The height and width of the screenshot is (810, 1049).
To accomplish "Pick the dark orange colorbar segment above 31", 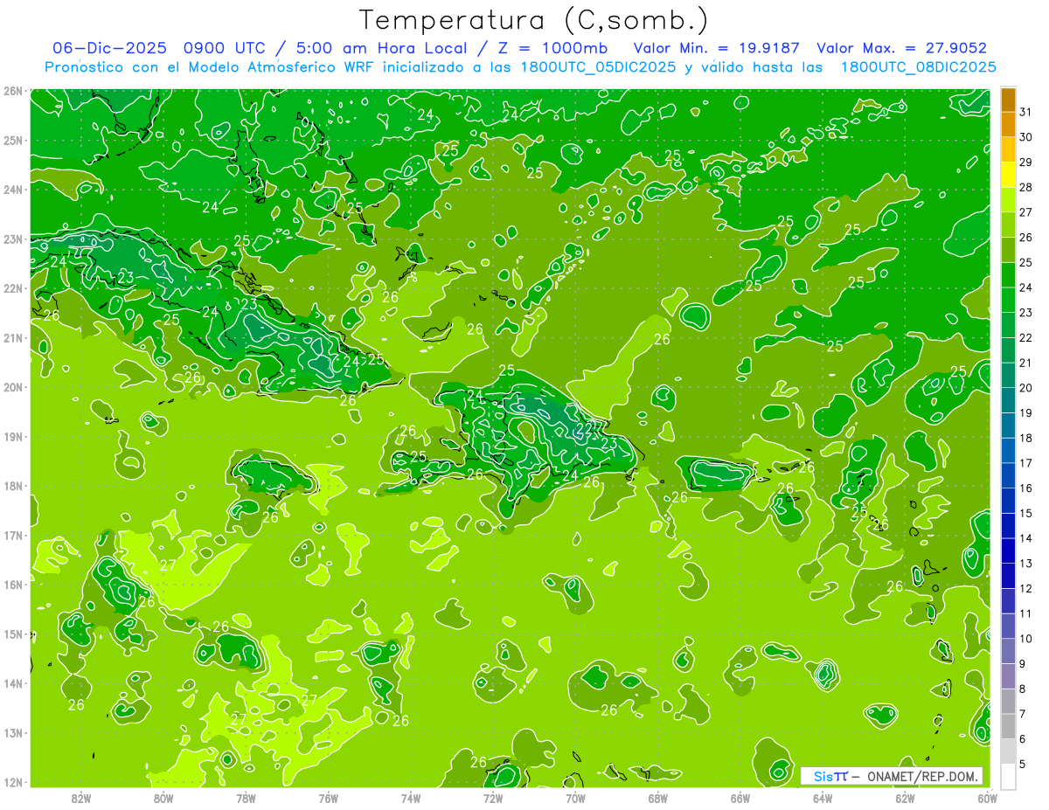I will coord(1009,100).
